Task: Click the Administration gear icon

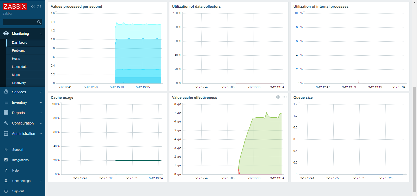Action: click(6, 133)
